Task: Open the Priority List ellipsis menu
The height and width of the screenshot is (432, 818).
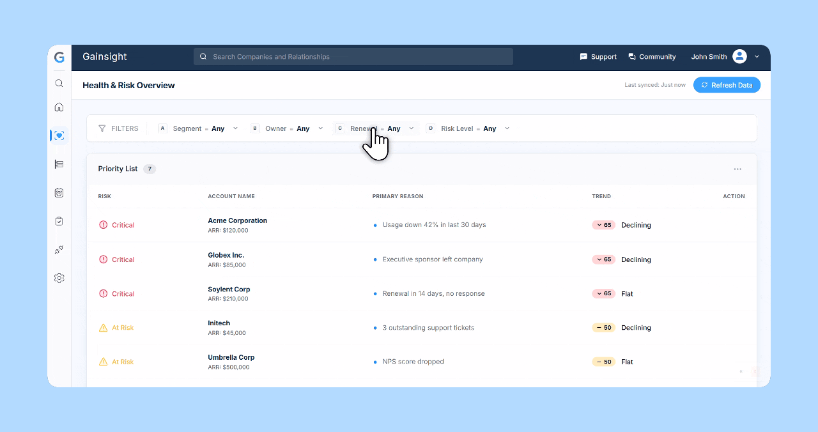Action: pyautogui.click(x=737, y=169)
